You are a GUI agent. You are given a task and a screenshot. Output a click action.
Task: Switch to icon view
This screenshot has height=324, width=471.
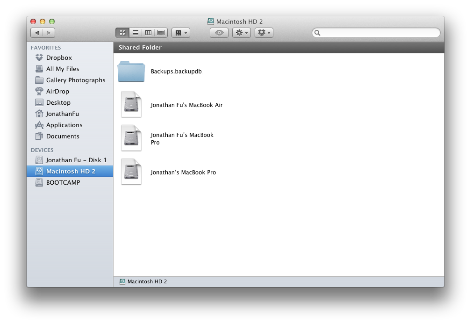point(122,33)
